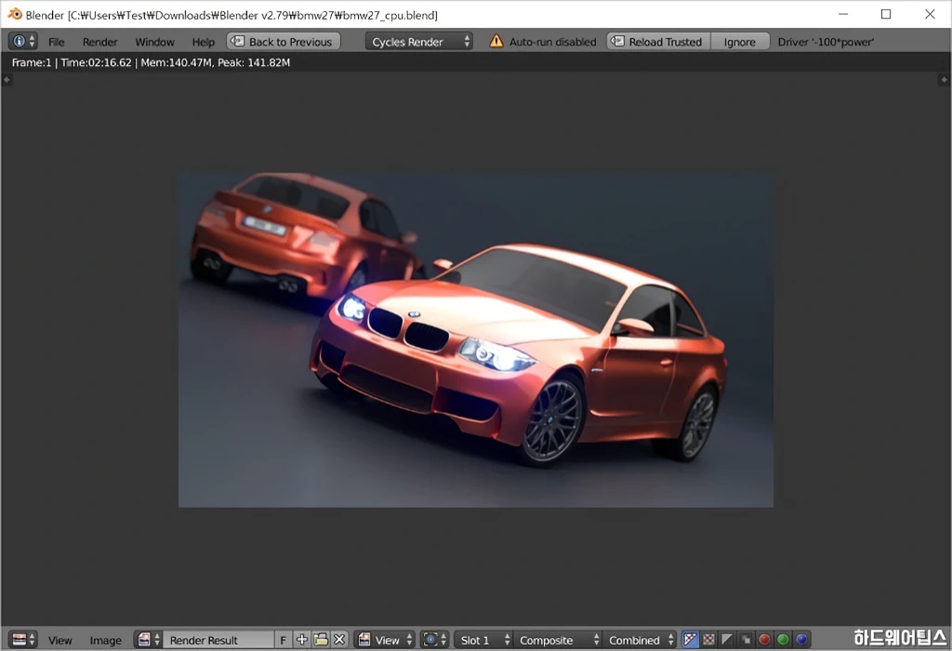The image size is (952, 651).
Task: Open the Info editor type selector
Action: (23, 41)
